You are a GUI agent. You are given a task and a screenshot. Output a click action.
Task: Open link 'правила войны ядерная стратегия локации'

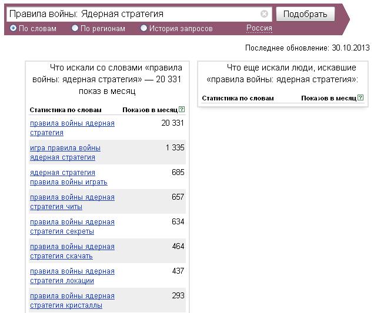pos(72,276)
